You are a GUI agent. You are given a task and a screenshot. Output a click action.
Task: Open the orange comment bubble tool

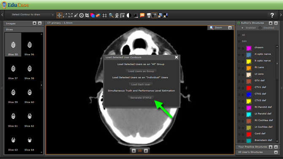coord(142,15)
